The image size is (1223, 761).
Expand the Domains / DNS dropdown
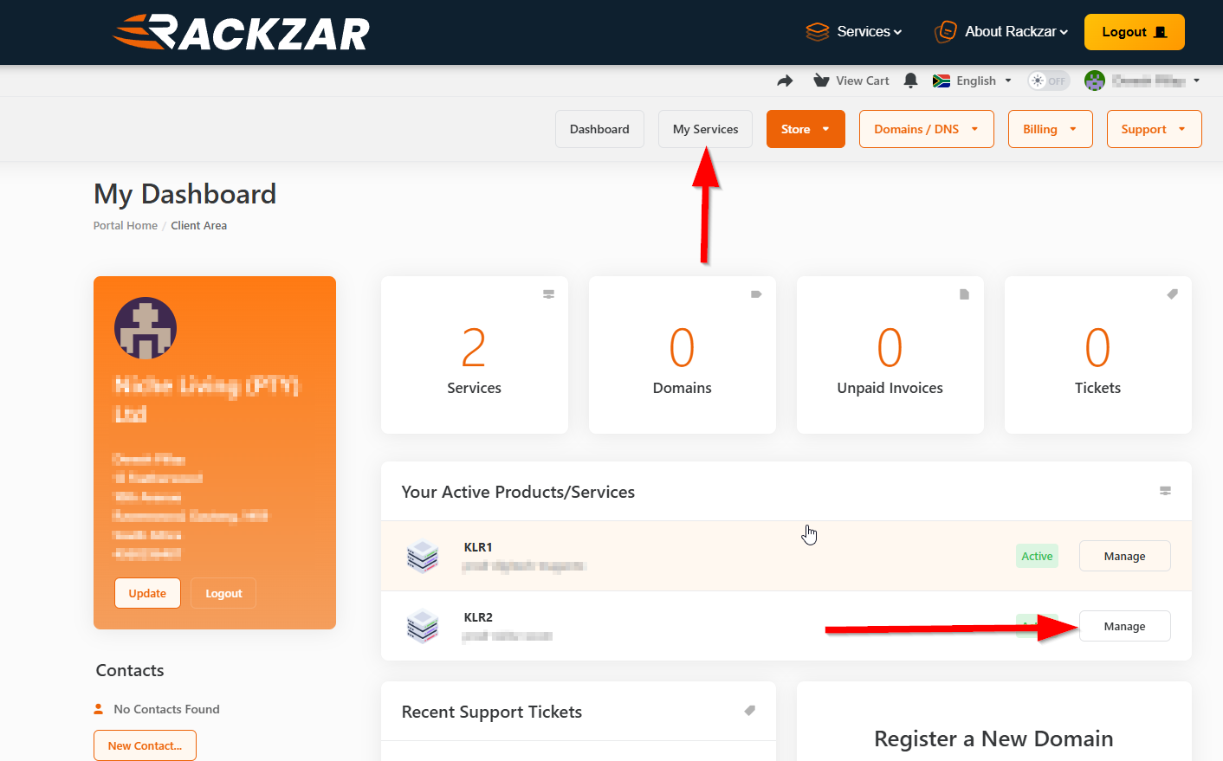(x=926, y=129)
